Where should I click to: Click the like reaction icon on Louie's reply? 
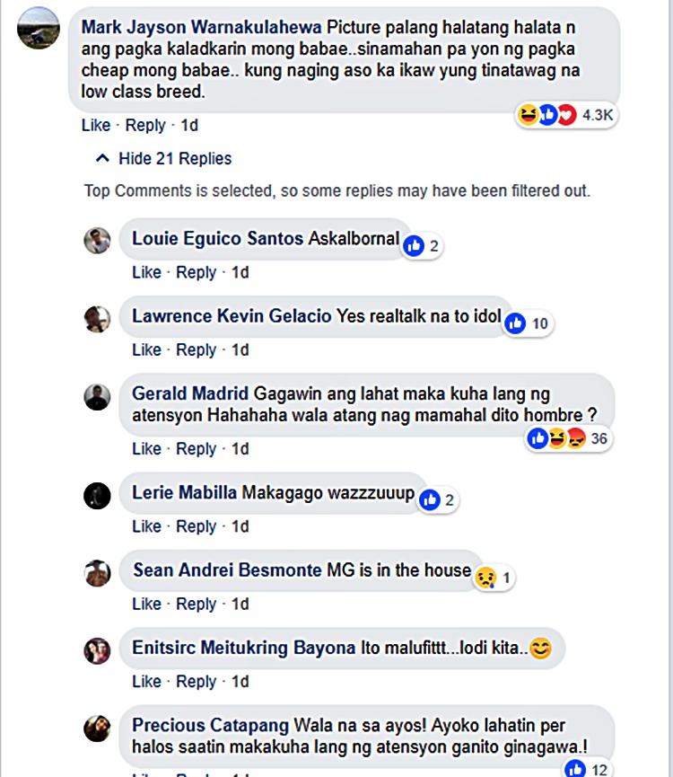pyautogui.click(x=414, y=246)
